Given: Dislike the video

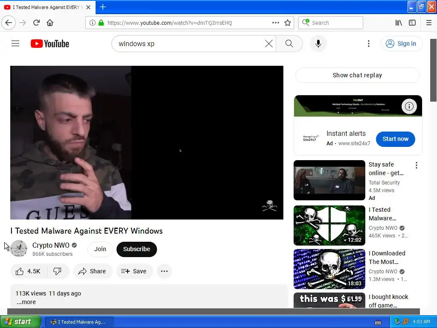Looking at the screenshot, I should [58, 271].
